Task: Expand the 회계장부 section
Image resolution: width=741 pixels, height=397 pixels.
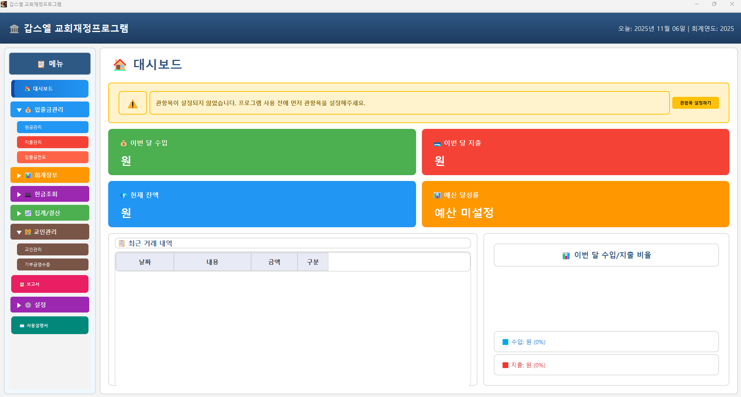Action: pyautogui.click(x=49, y=175)
